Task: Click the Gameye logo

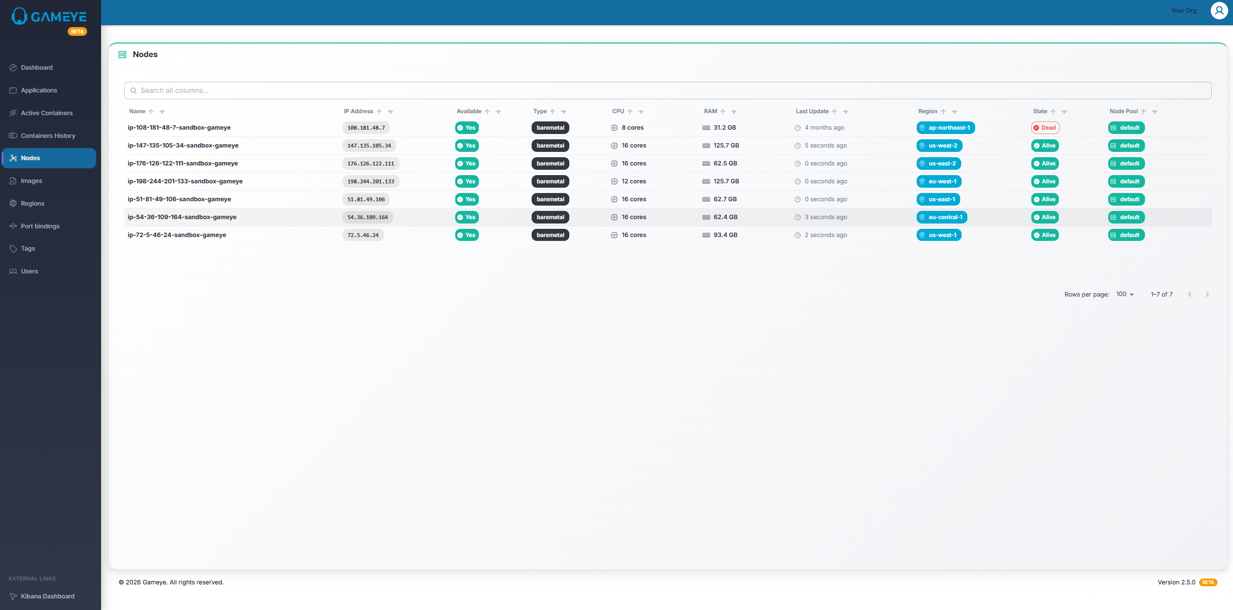Action: click(x=49, y=17)
